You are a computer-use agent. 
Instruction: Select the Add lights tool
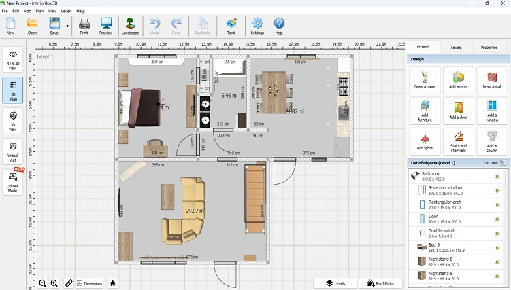425,141
